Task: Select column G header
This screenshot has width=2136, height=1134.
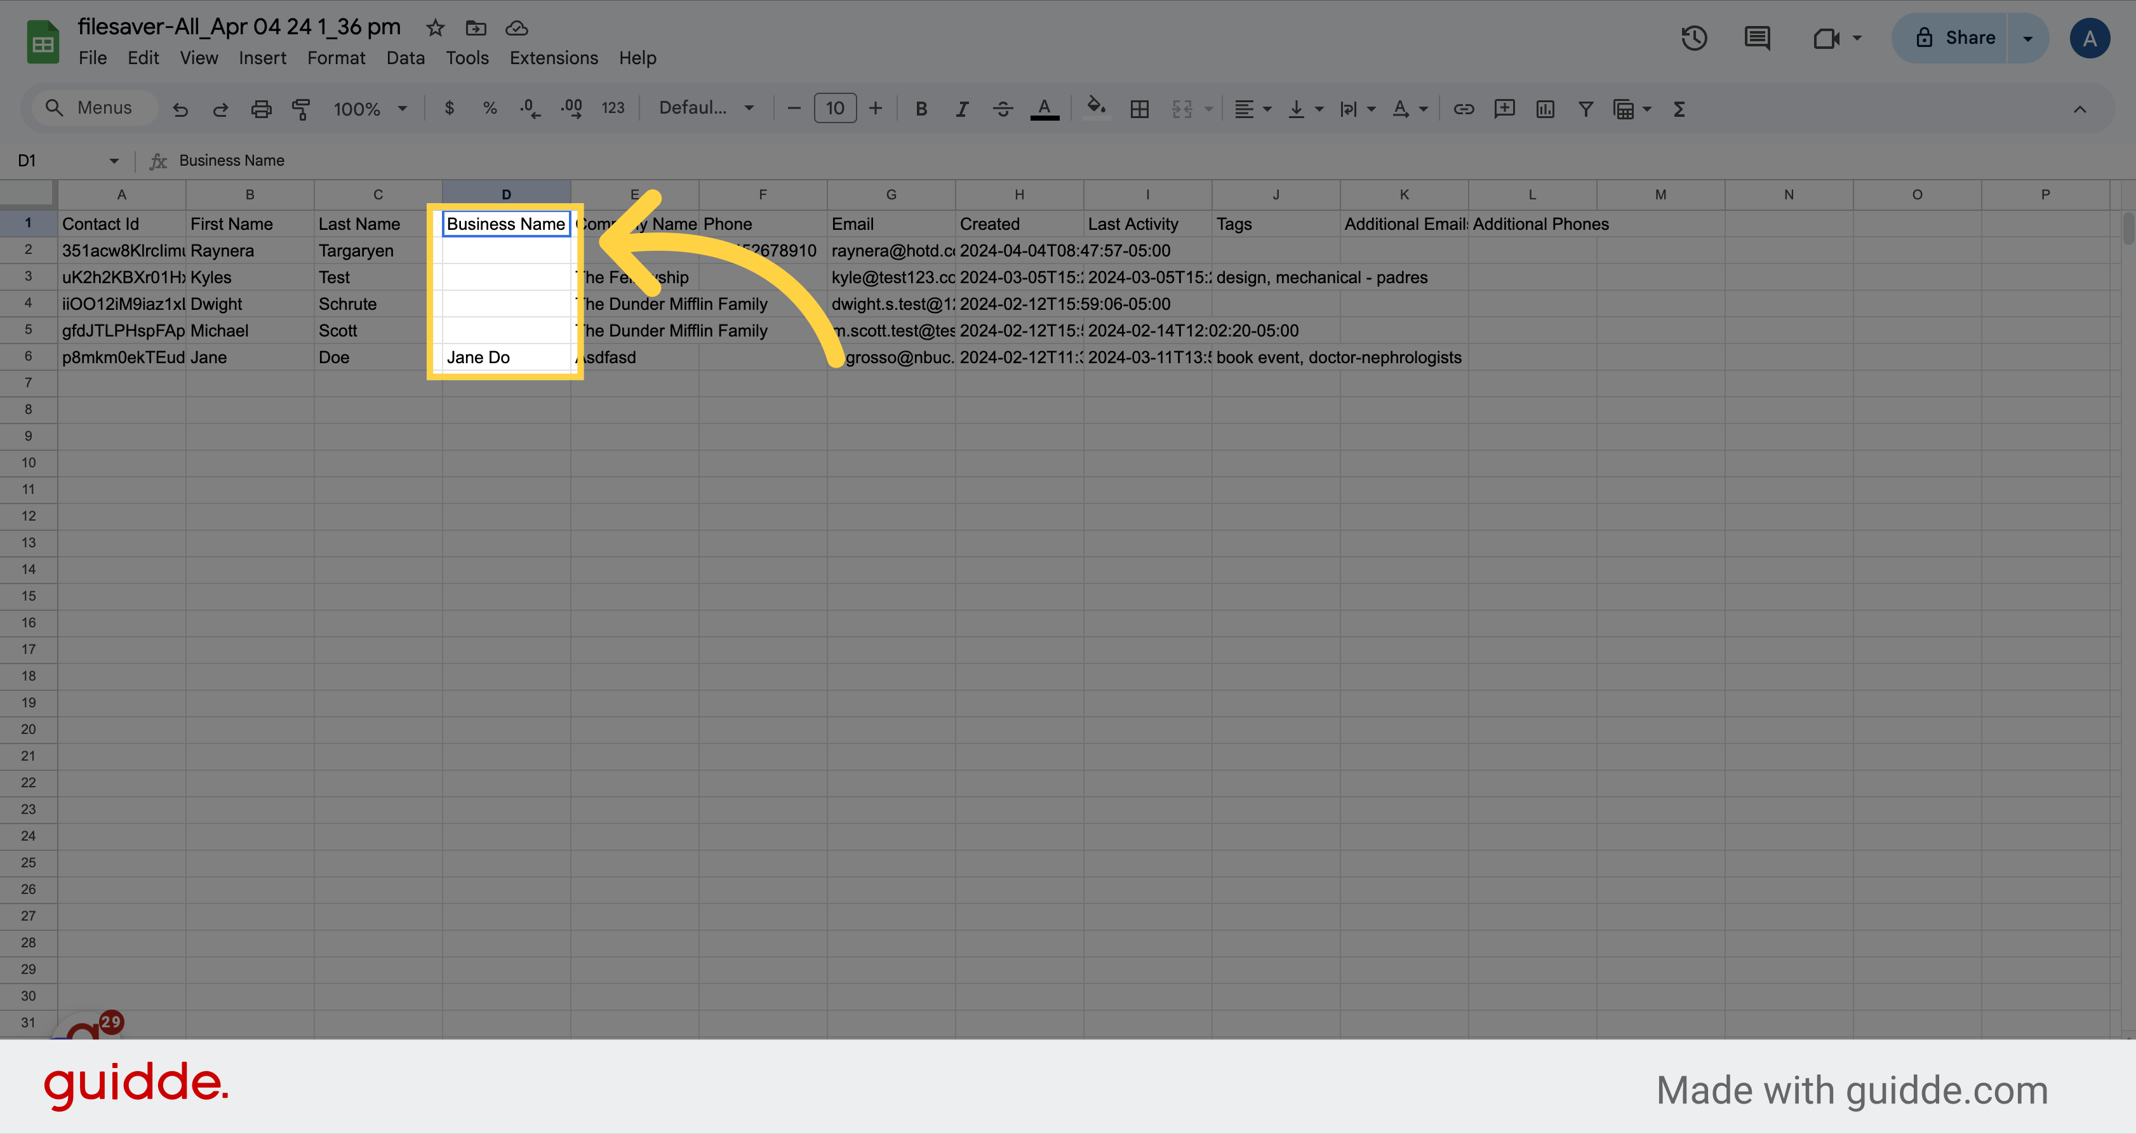Action: coord(891,195)
